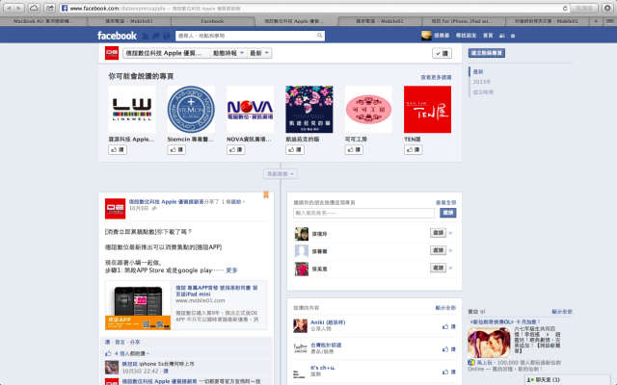Open the phone app article thumbnail

(x=138, y=305)
